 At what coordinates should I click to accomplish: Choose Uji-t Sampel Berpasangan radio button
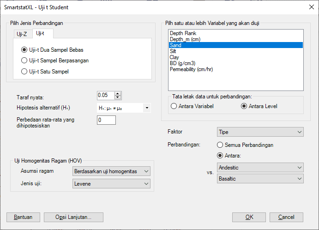pyautogui.click(x=24, y=61)
